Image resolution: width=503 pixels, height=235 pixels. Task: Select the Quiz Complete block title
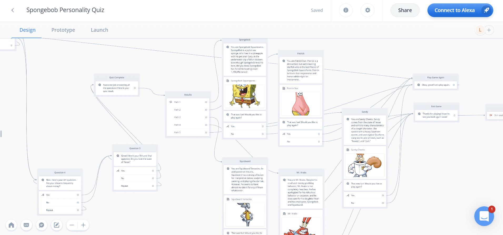pos(117,77)
